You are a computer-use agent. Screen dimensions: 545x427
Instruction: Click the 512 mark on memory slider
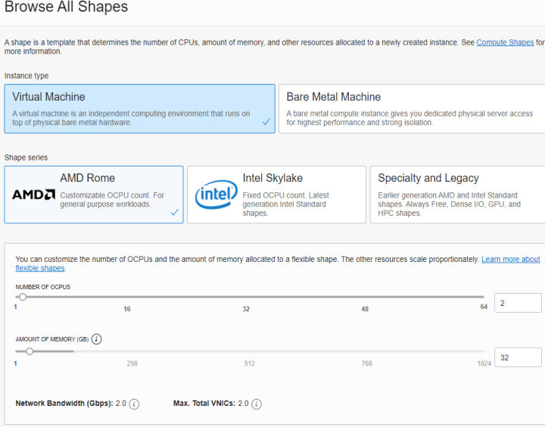[x=249, y=363]
